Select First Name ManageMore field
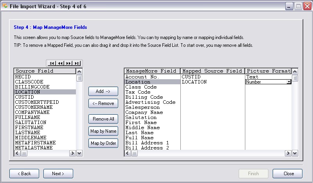 152,123
